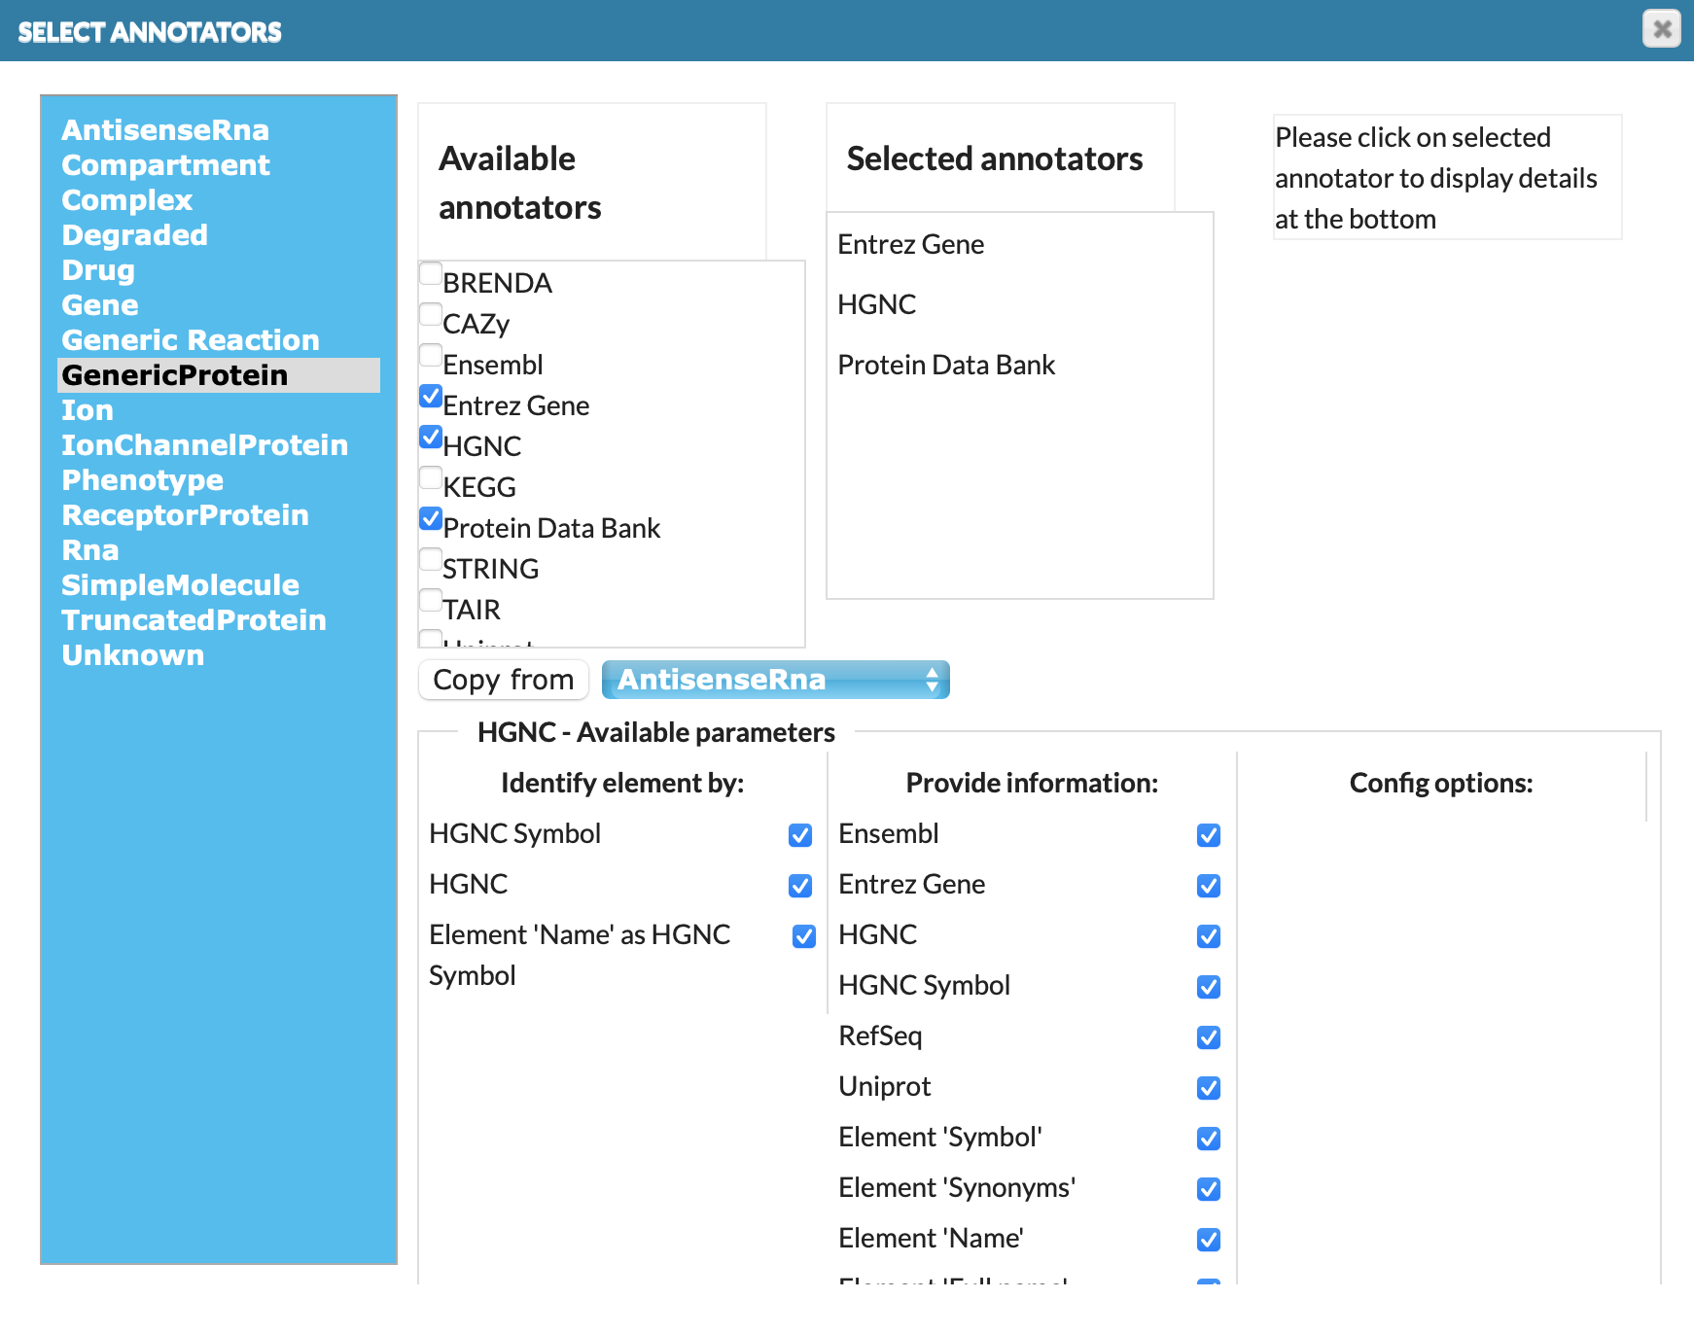Click the Copy from button

click(x=503, y=680)
